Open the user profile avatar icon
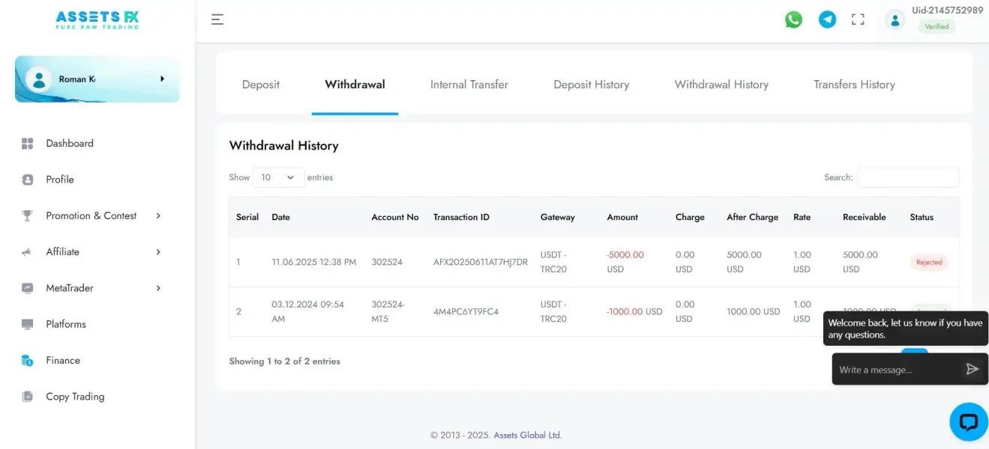Screen dimensions: 989x449 pos(895,20)
